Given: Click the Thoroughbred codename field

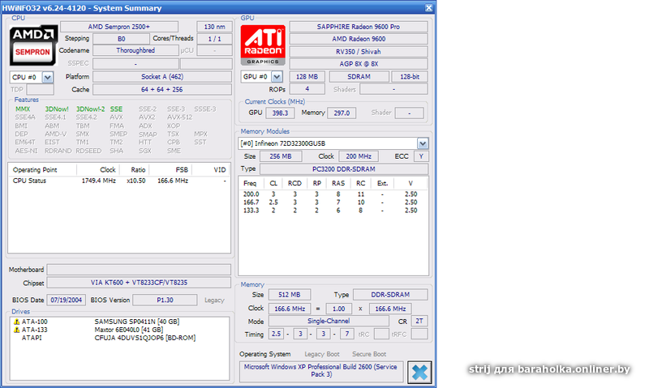Looking at the screenshot, I should 135,50.
